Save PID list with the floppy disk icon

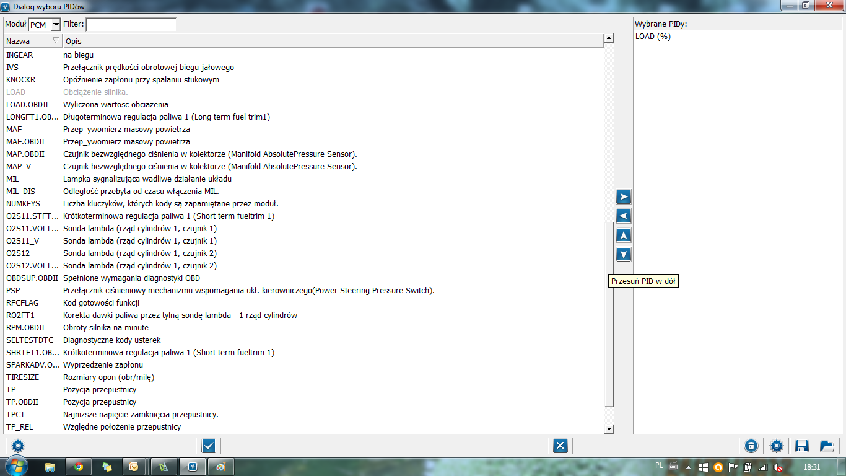tap(801, 446)
